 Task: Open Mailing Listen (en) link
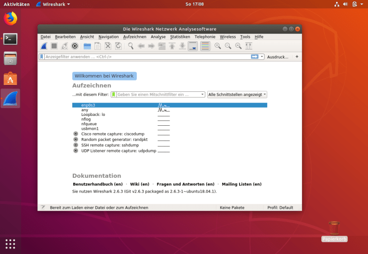(x=242, y=184)
